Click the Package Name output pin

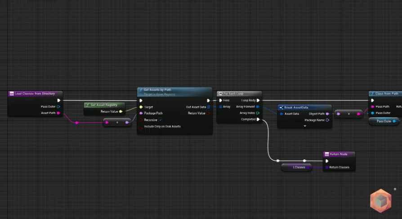coord(327,120)
